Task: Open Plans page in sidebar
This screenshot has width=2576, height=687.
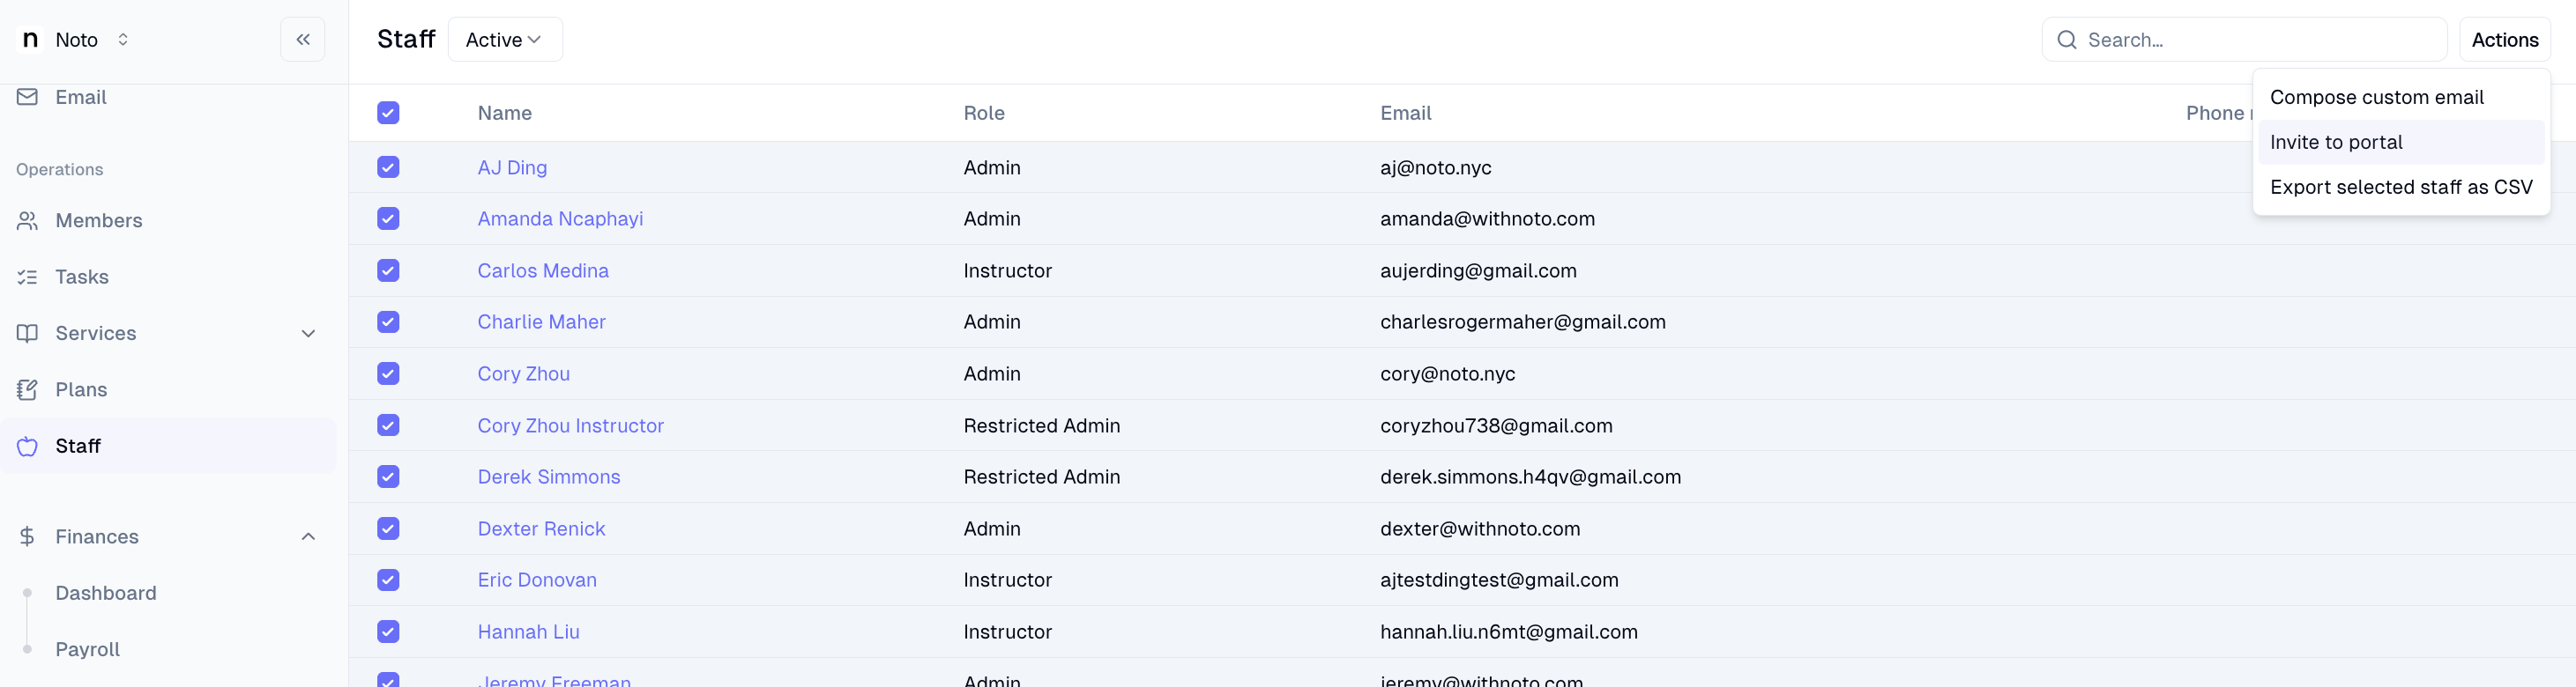Action: click(168, 389)
